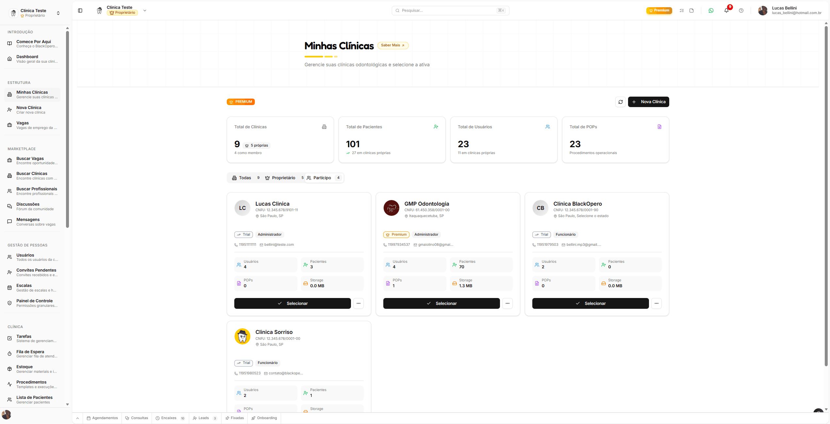
Task: Open Convites Pendentes in sidebar
Action: [x=33, y=273]
